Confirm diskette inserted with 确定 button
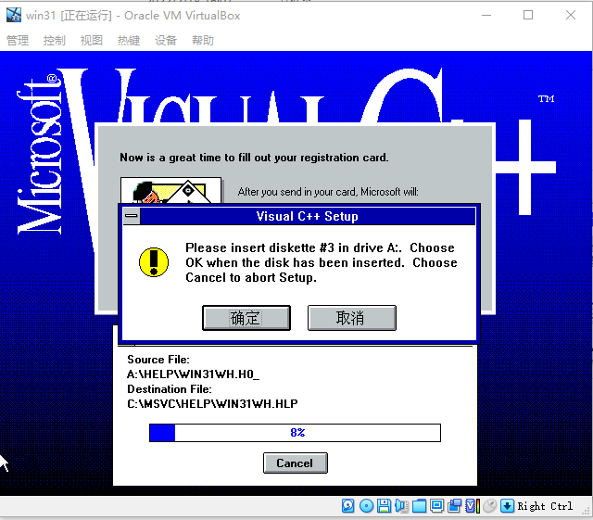The image size is (593, 520). pyautogui.click(x=246, y=318)
